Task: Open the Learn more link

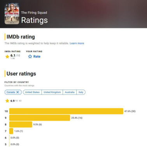Action: click(77, 43)
